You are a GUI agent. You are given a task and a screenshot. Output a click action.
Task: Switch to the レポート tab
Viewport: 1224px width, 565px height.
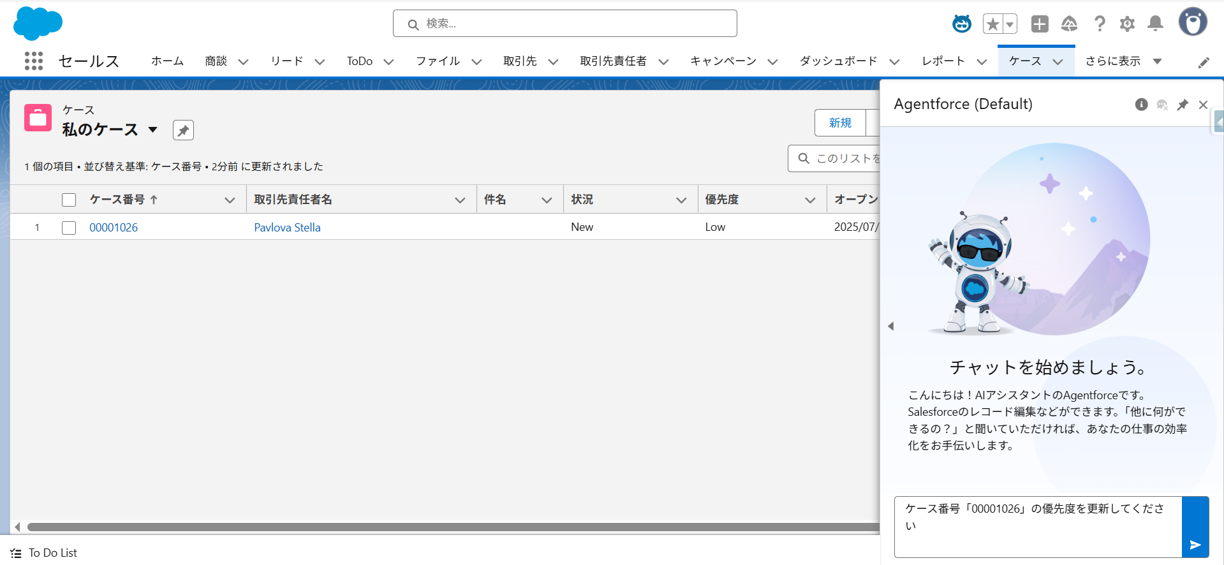click(x=943, y=61)
